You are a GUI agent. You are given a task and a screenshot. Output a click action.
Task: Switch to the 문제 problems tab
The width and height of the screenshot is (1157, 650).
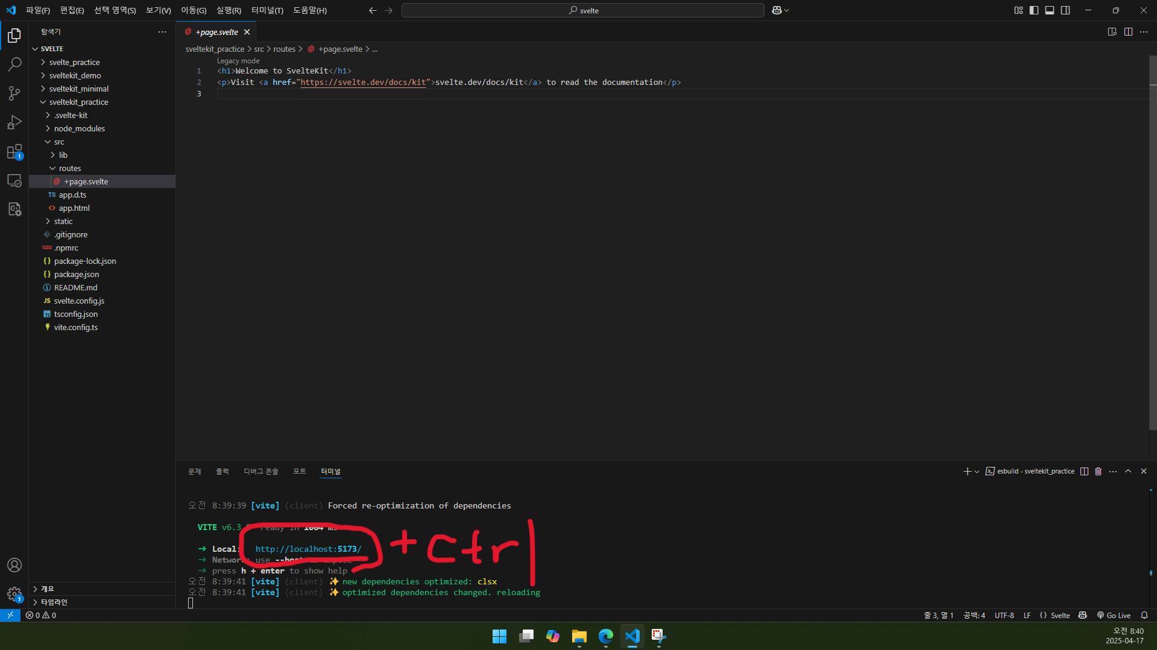click(x=195, y=471)
